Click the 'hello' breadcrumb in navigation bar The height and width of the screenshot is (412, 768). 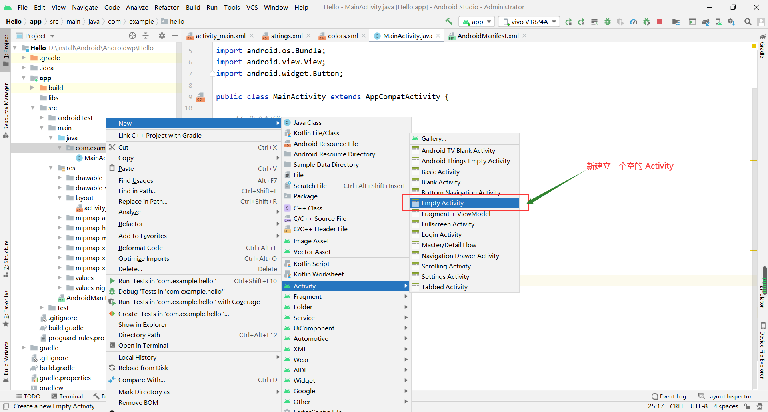173,22
